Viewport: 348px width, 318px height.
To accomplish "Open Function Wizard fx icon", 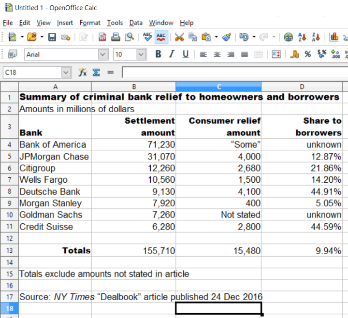I will 83,72.
